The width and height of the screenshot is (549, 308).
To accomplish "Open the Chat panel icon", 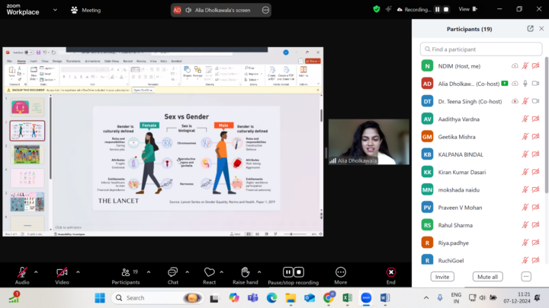I will tap(172, 271).
